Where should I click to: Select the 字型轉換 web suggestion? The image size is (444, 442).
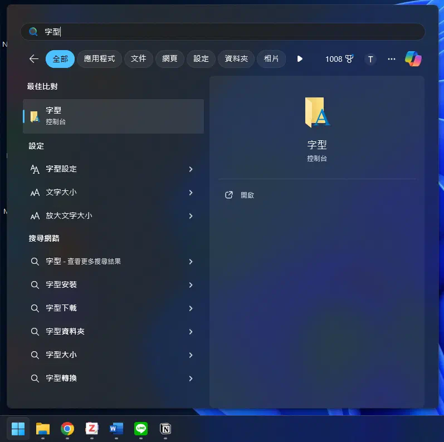point(113,379)
